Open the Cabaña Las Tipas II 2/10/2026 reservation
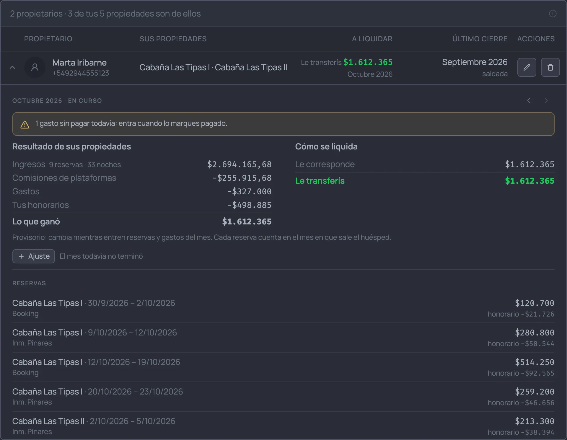567x440 pixels. pos(283,426)
